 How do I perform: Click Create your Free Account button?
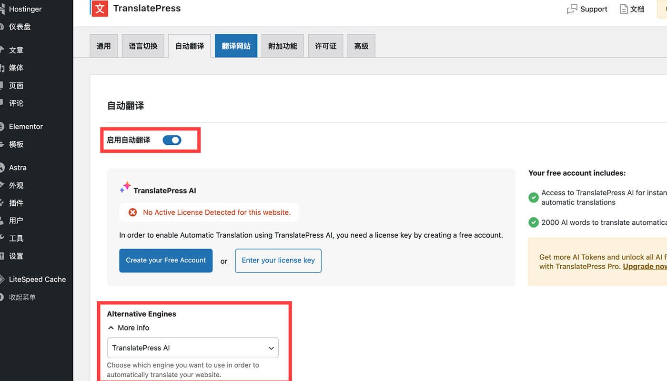click(x=166, y=261)
